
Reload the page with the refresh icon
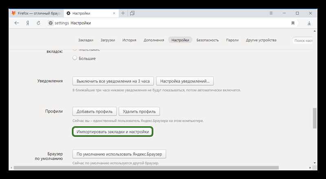coord(38,23)
